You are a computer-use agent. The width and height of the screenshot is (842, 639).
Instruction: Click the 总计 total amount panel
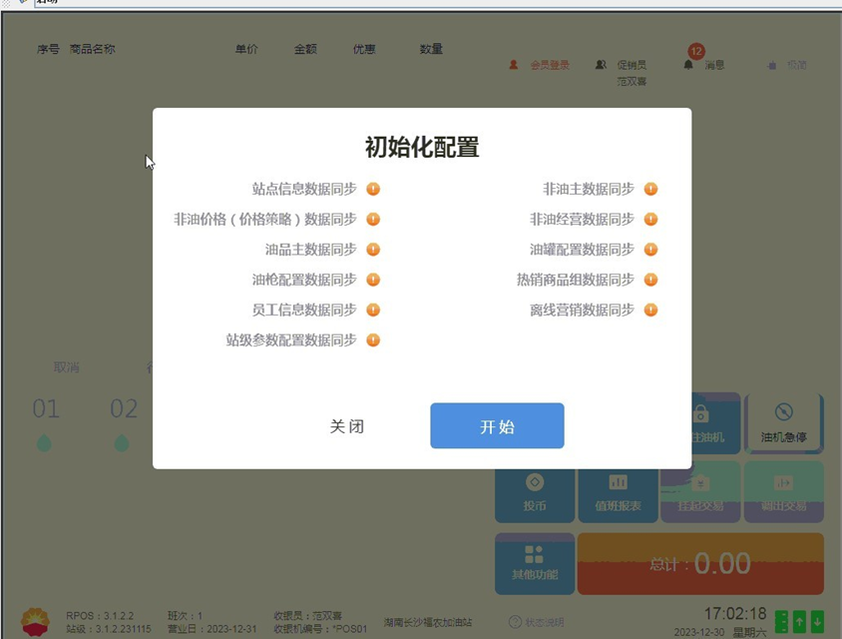[x=700, y=563]
